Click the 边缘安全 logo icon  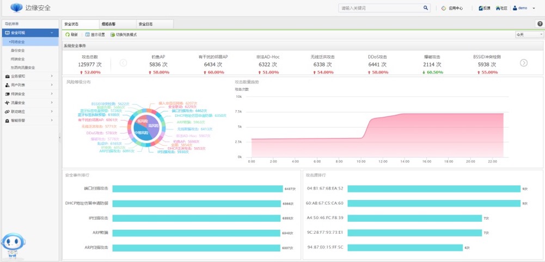pos(16,8)
